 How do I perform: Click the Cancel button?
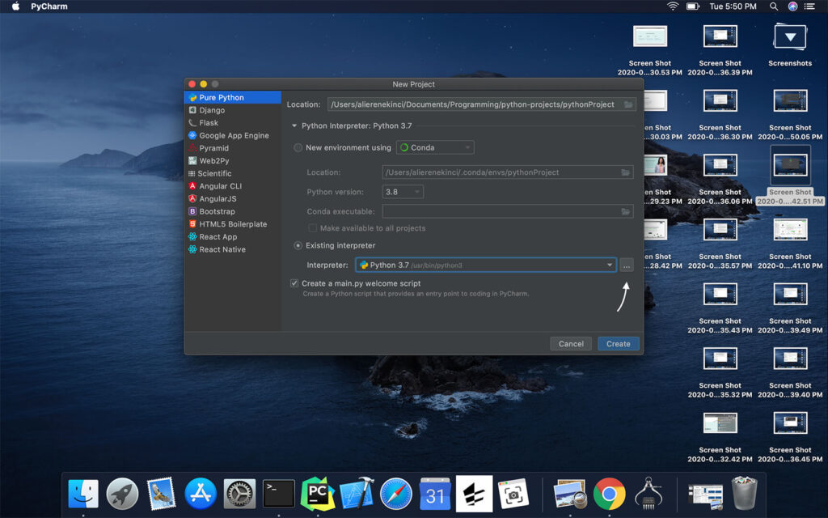[571, 343]
